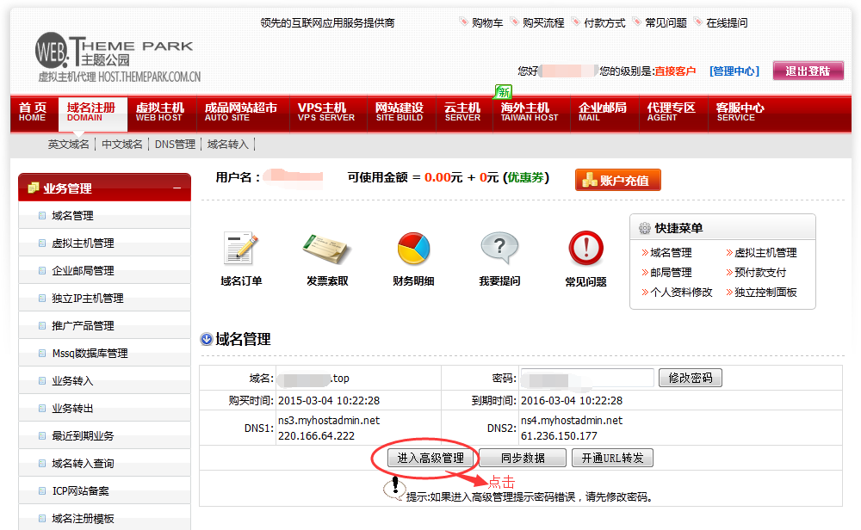Click the WEB Theme Park logo
Screen dimensions: 861x530
pos(116,59)
